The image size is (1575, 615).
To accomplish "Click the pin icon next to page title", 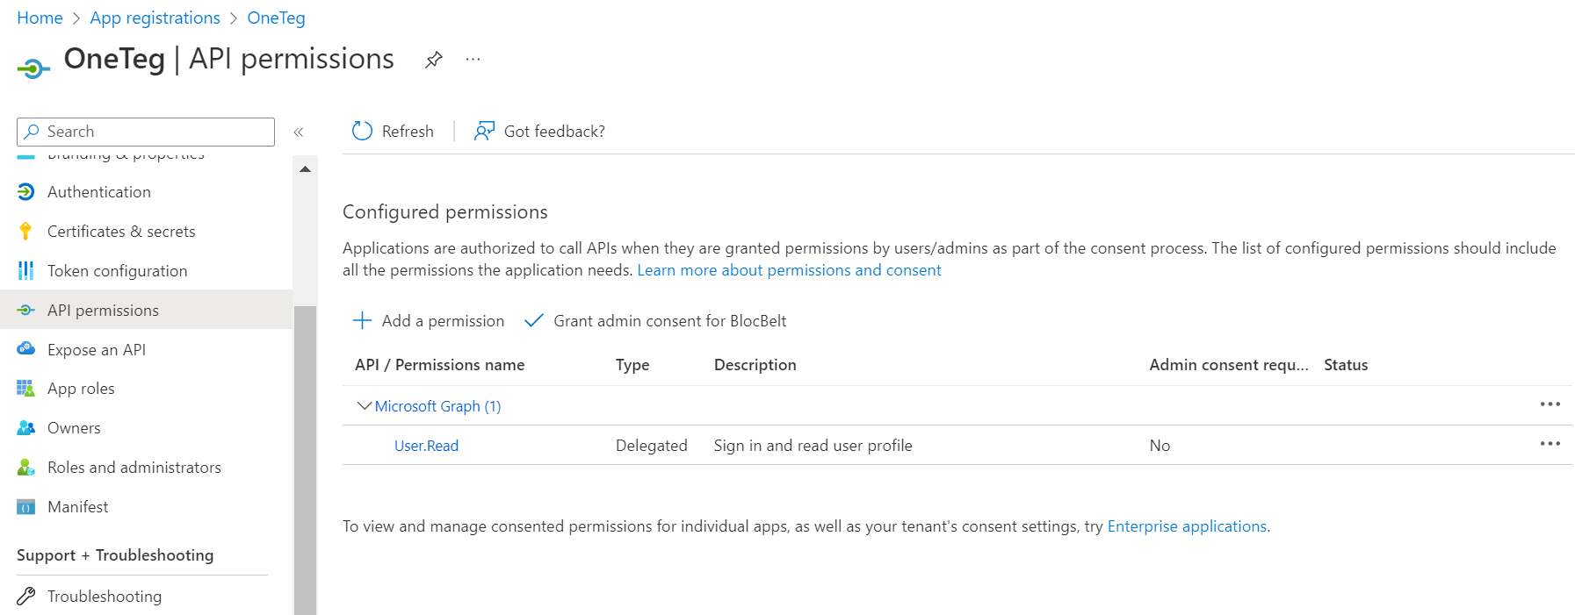I will pos(433,60).
